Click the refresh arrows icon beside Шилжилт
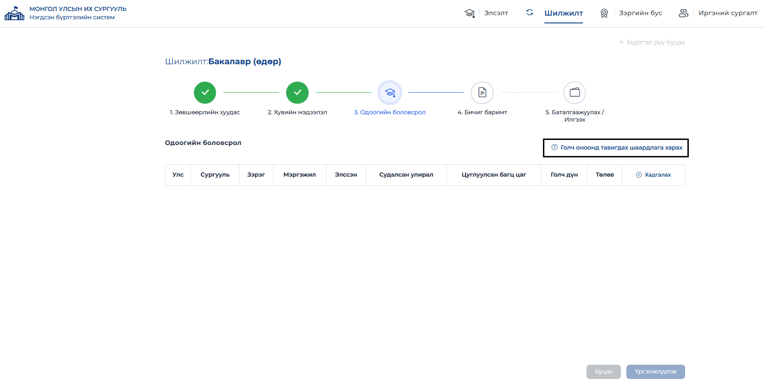Viewport: 764px width, 384px height. pyautogui.click(x=530, y=12)
